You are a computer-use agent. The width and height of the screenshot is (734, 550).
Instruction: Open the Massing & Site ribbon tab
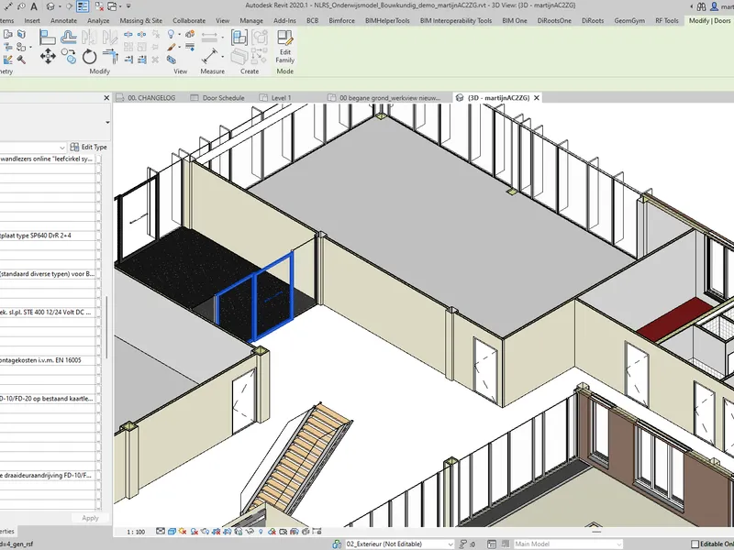pos(141,20)
